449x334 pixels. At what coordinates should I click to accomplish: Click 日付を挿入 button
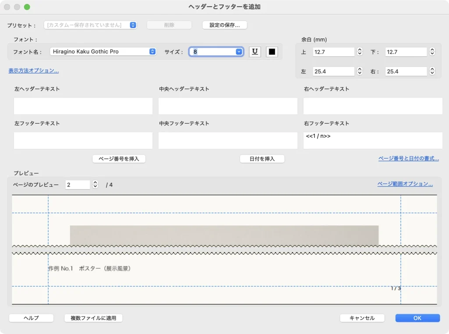pos(262,159)
